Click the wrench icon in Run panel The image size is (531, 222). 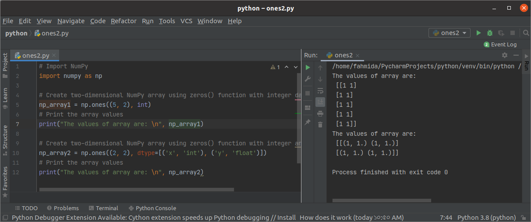(x=308, y=79)
